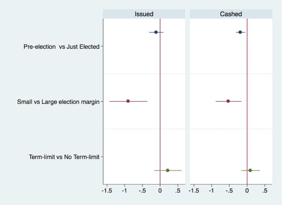Click the Issued panel header
Image resolution: width=282 pixels, height=205 pixels.
(x=144, y=14)
